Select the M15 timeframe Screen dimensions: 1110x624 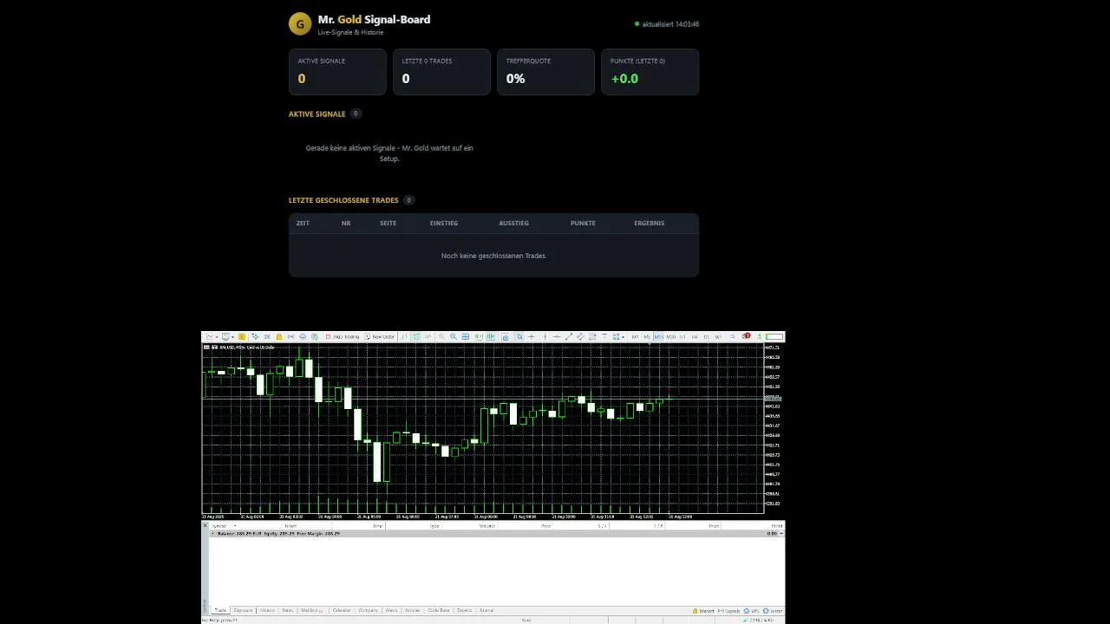(x=659, y=336)
